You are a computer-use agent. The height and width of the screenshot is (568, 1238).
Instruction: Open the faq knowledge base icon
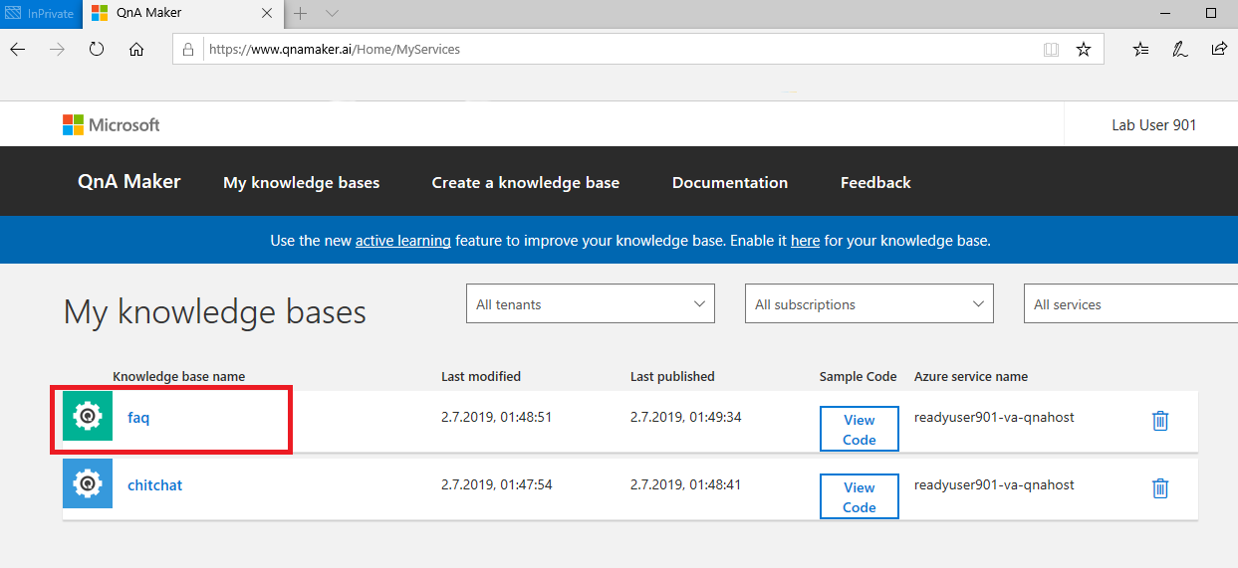coord(88,416)
